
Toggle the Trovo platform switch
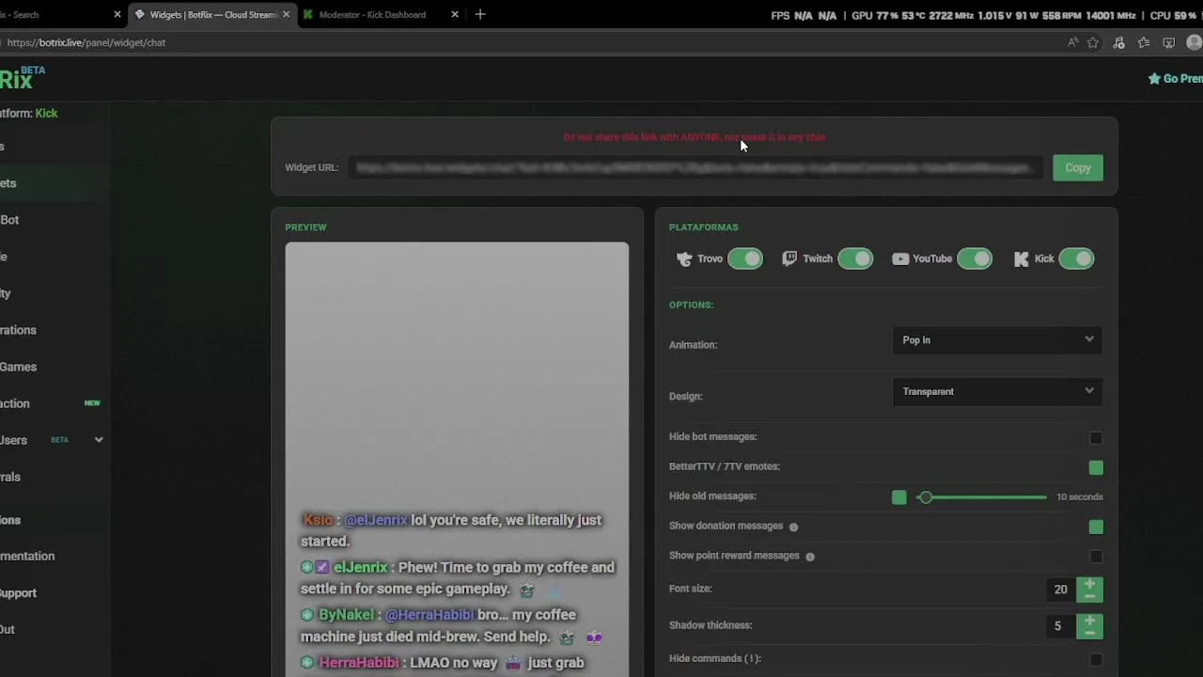(745, 260)
